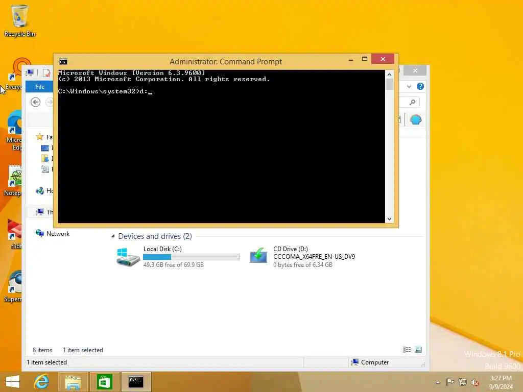Select the CD Drive (D:) icon
Screen dimensions: 523x392
(x=258, y=256)
